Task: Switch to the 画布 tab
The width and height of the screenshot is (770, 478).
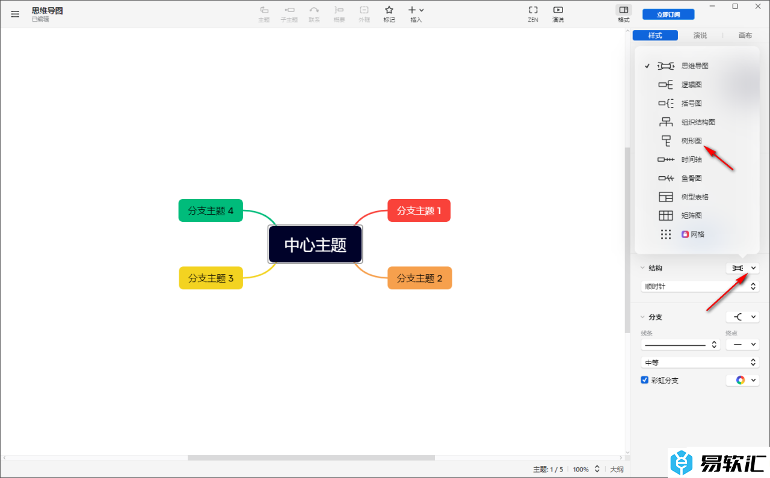Action: [x=745, y=35]
